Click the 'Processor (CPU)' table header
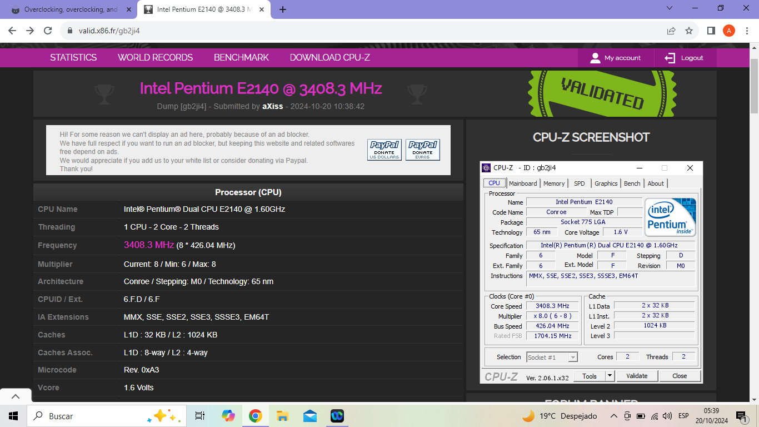Screen dimensions: 759x427 pyautogui.click(x=248, y=192)
